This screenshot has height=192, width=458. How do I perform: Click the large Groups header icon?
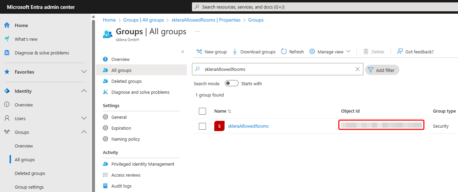click(x=108, y=34)
